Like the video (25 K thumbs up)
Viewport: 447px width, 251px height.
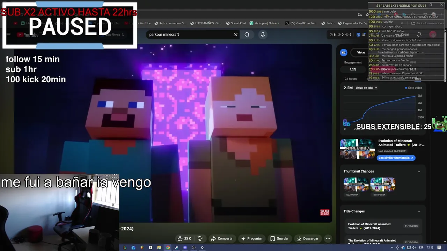point(184,238)
